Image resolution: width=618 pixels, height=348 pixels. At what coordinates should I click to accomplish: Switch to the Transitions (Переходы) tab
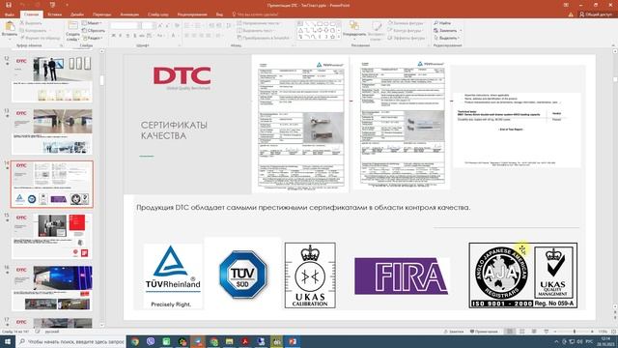(x=101, y=14)
